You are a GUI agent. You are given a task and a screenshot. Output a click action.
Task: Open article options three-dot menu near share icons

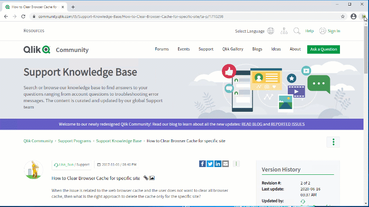coord(236,164)
